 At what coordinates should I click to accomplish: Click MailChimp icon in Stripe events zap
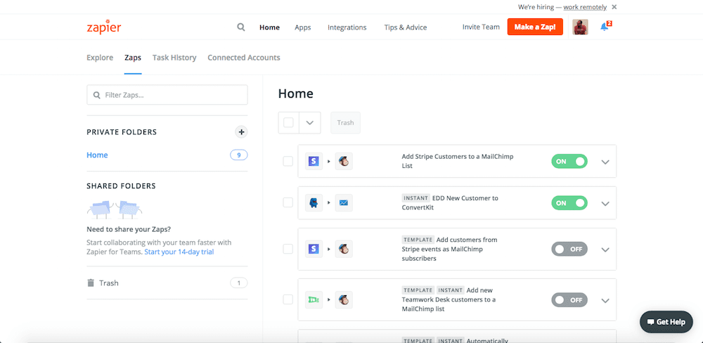344,249
